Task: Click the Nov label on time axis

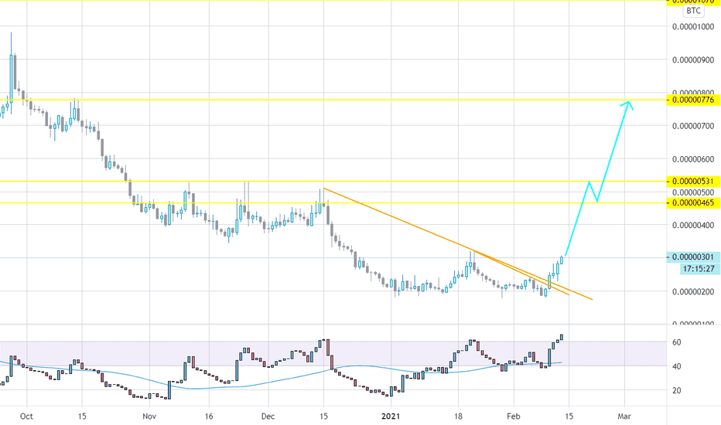Action: tap(149, 416)
